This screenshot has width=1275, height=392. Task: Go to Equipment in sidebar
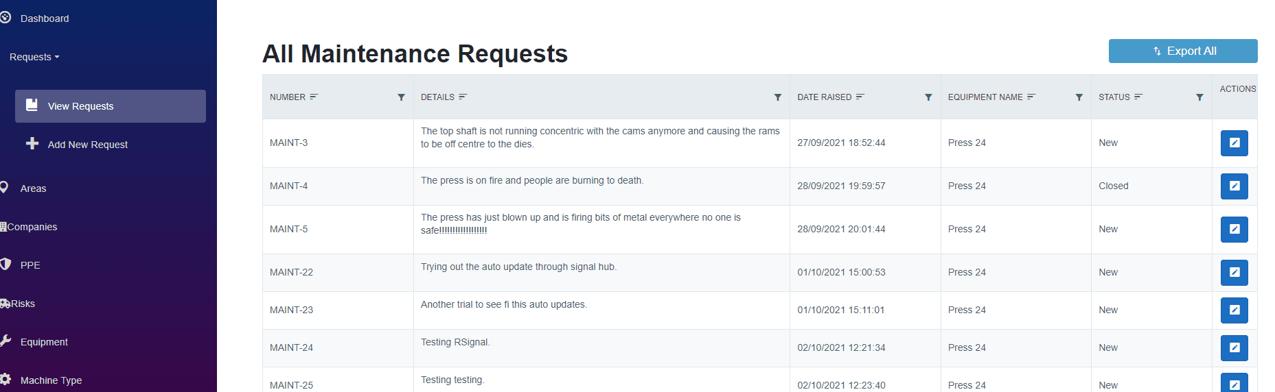tap(44, 342)
